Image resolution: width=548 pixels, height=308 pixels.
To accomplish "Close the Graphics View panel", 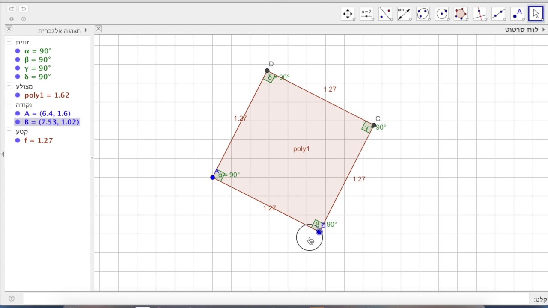I will [x=98, y=29].
